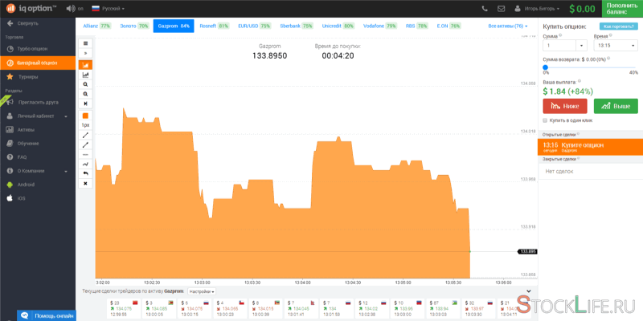Open Игорь Бигорь user menu
Viewport: 643px width, 321px height.
pyautogui.click(x=537, y=8)
